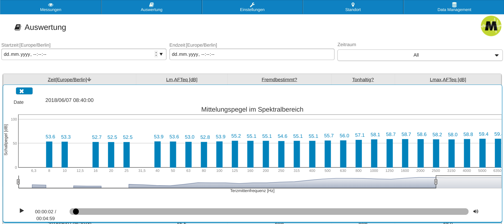The image size is (504, 224).
Task: Click the Terzmittenfrequenz [Hz] axis label
Action: (x=252, y=191)
